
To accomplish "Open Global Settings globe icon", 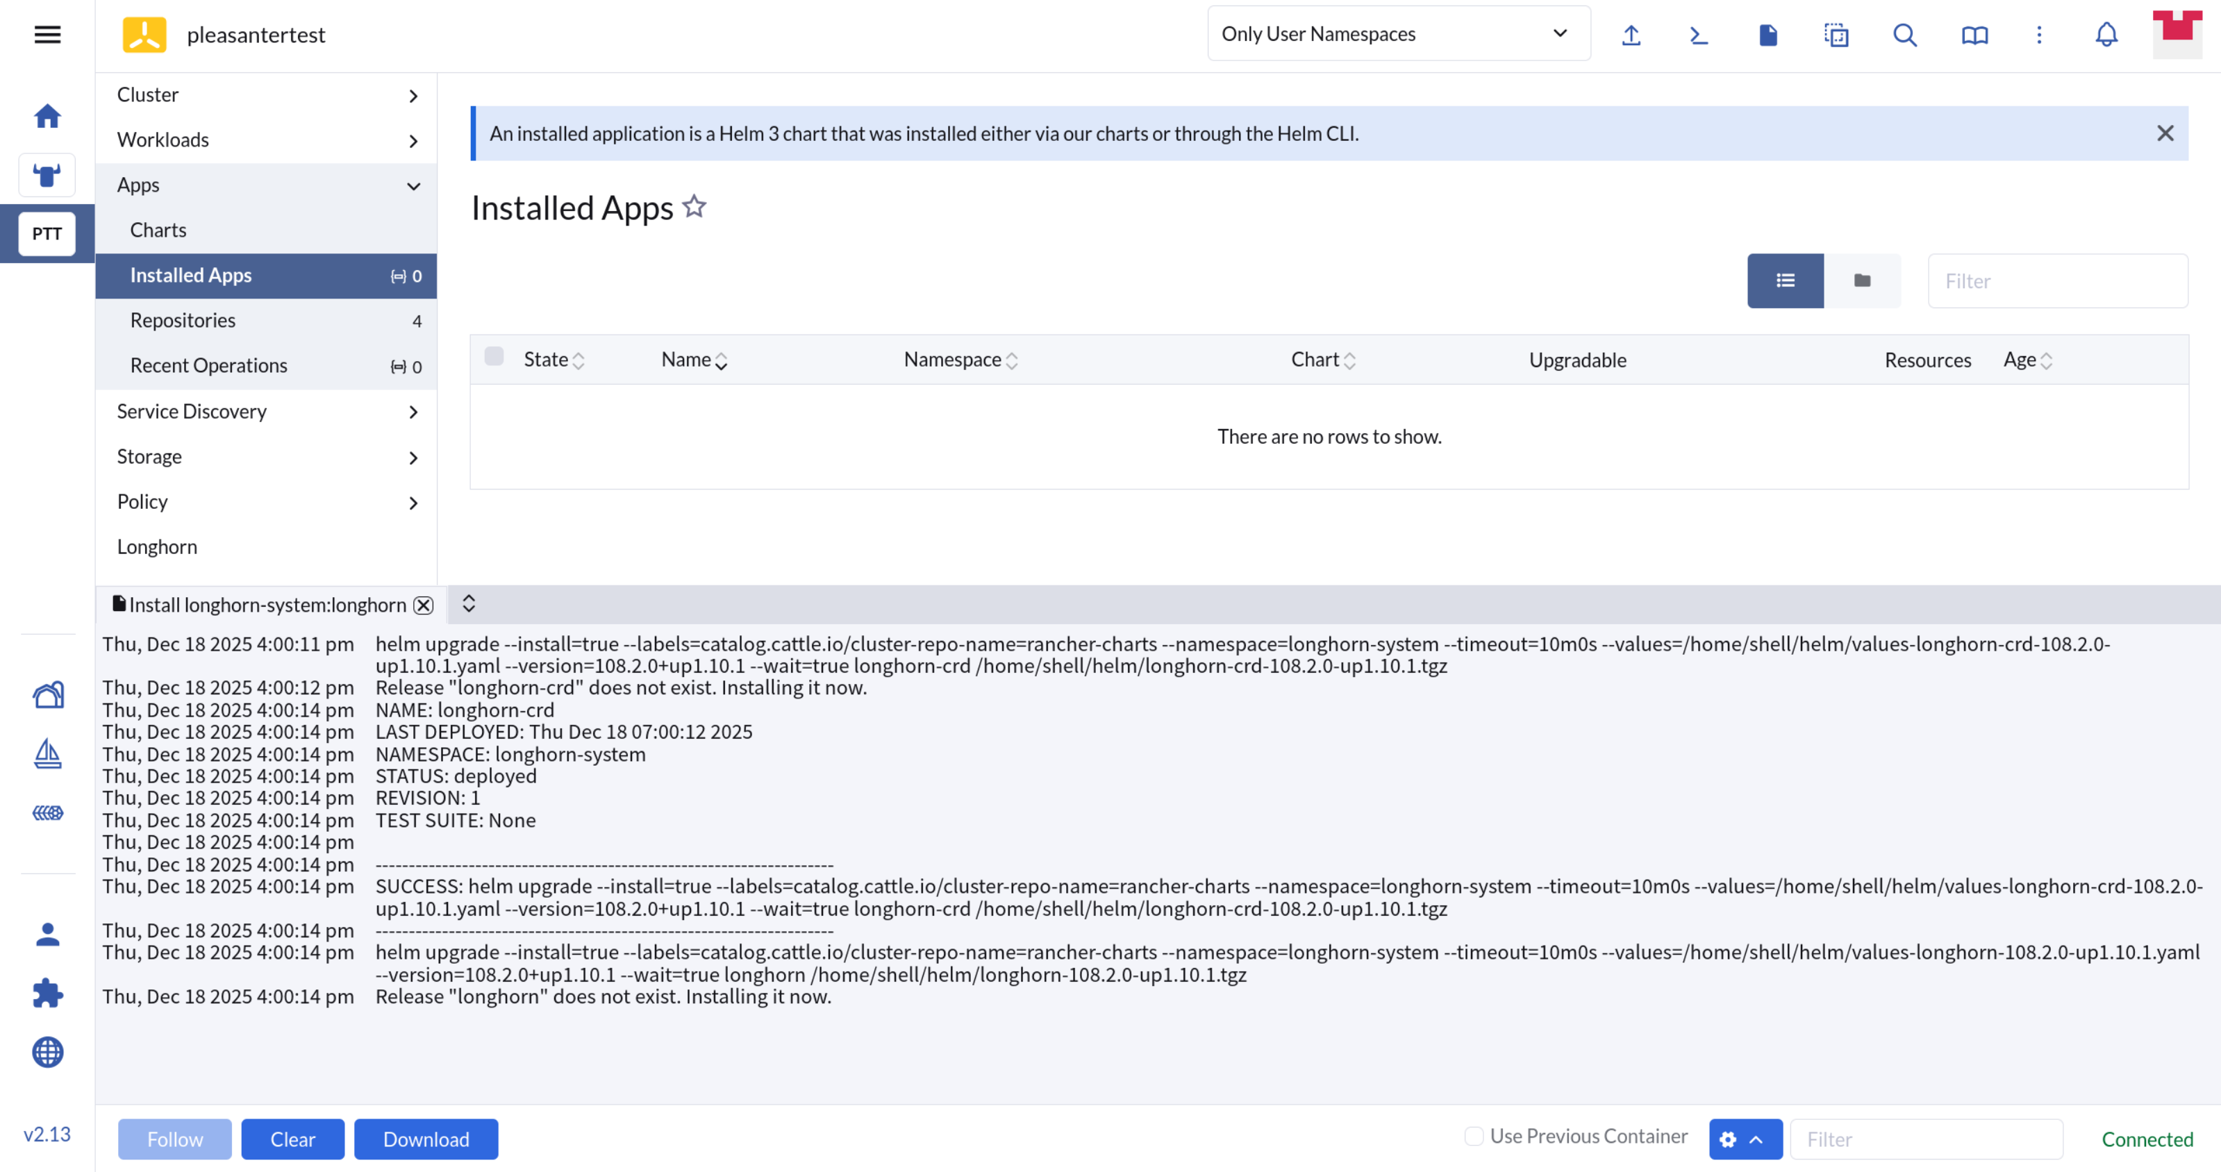I will [47, 1051].
